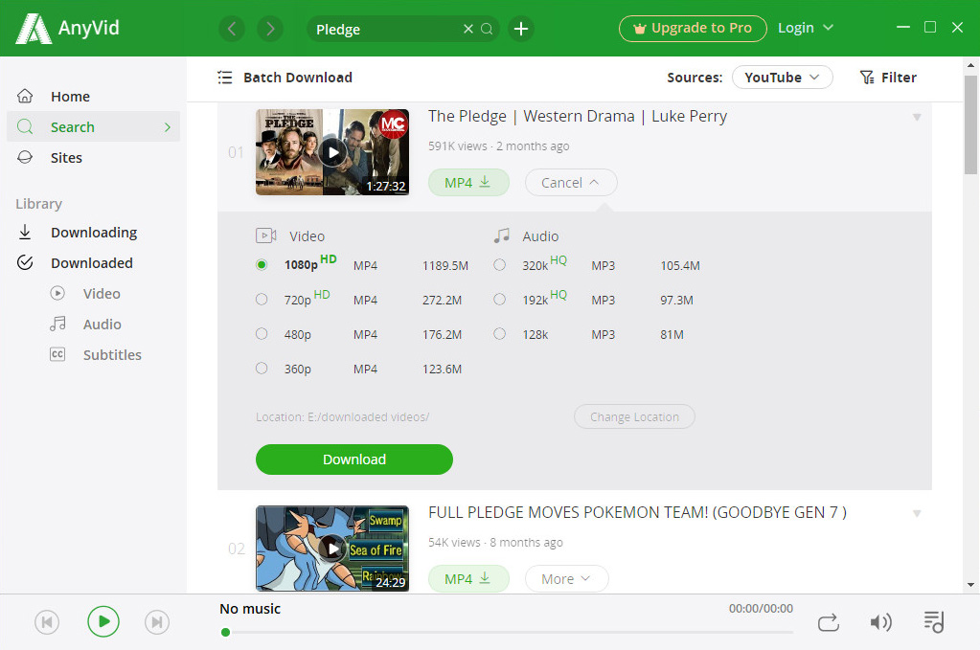Open Batch Download list

pyautogui.click(x=285, y=78)
